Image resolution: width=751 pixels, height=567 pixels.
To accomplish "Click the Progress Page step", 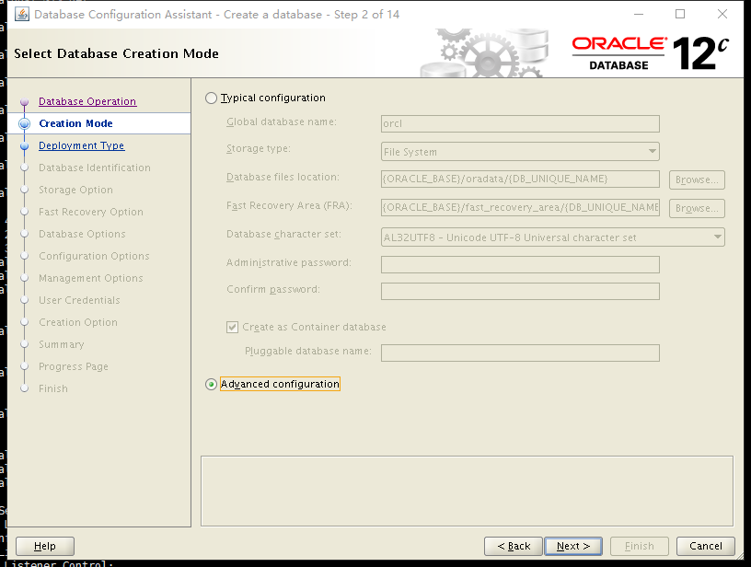I will coord(74,366).
